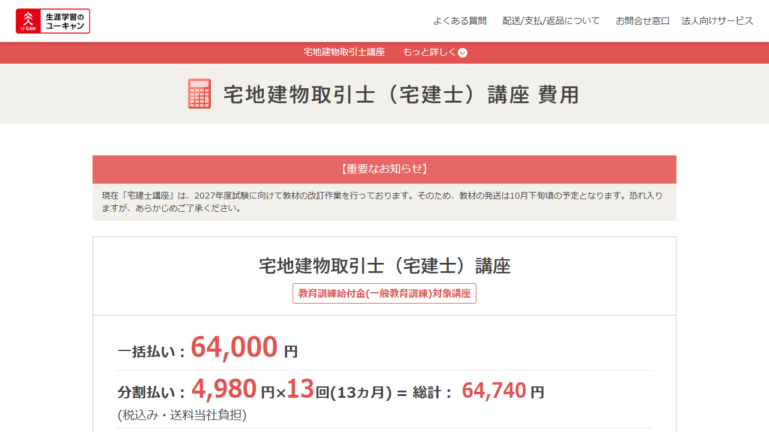Click the page title 宅地建物取引士（宅建士）講座 費用
Screen dimensions: 769x432
click(401, 95)
